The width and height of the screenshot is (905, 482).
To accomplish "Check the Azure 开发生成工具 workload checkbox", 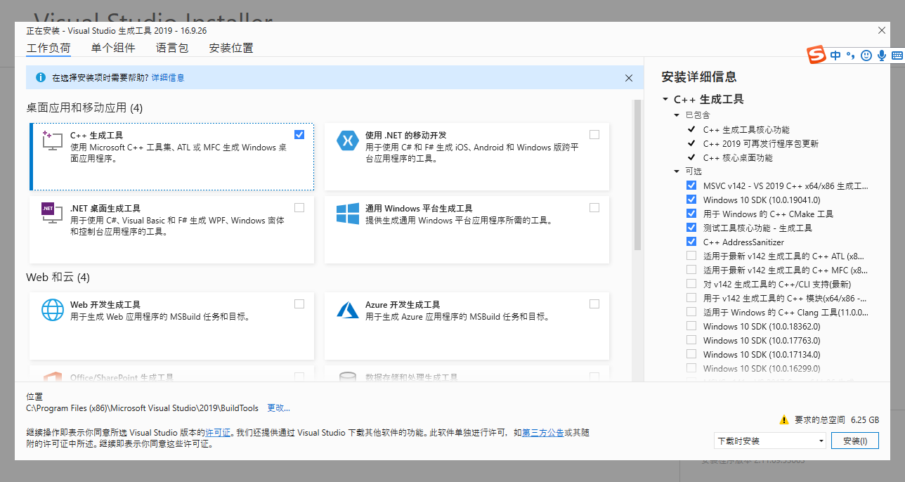I will [594, 304].
